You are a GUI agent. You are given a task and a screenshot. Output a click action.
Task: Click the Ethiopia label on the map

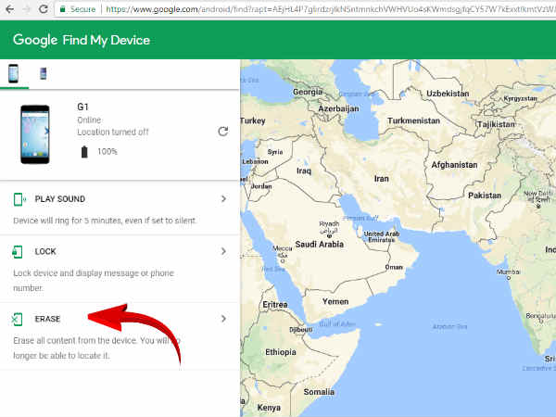281,352
